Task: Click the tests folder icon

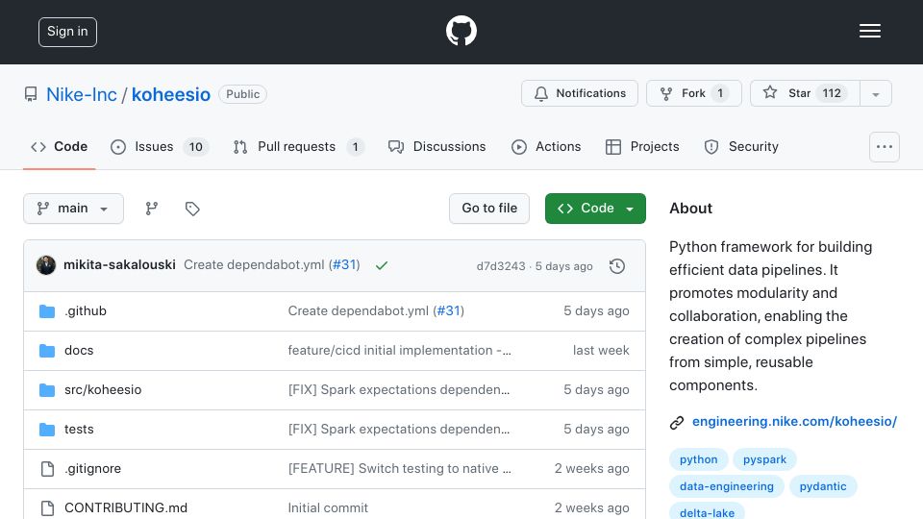Action: coord(47,430)
